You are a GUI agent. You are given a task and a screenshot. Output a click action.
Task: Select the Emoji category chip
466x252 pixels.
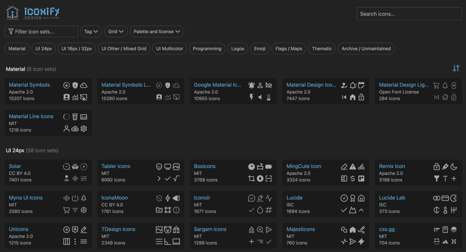[260, 49]
